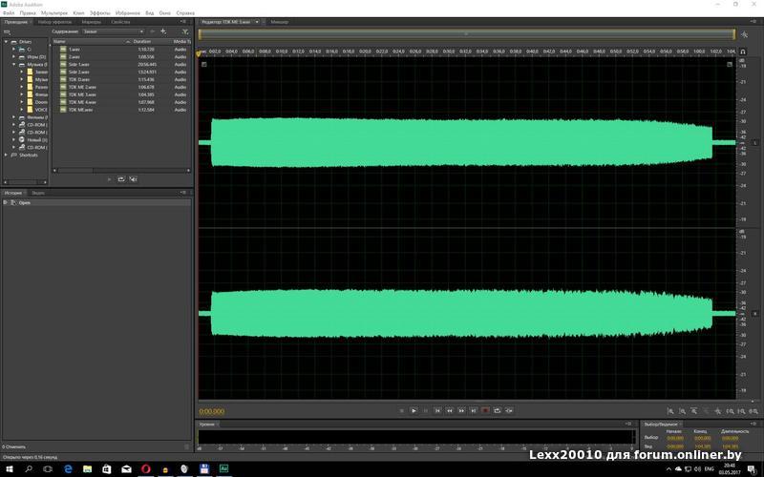This screenshot has width=764, height=477.
Task: Click the Rewind transport icon
Action: pos(450,410)
